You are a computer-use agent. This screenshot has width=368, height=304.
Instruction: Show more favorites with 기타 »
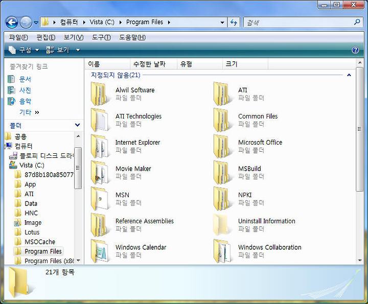(x=29, y=112)
